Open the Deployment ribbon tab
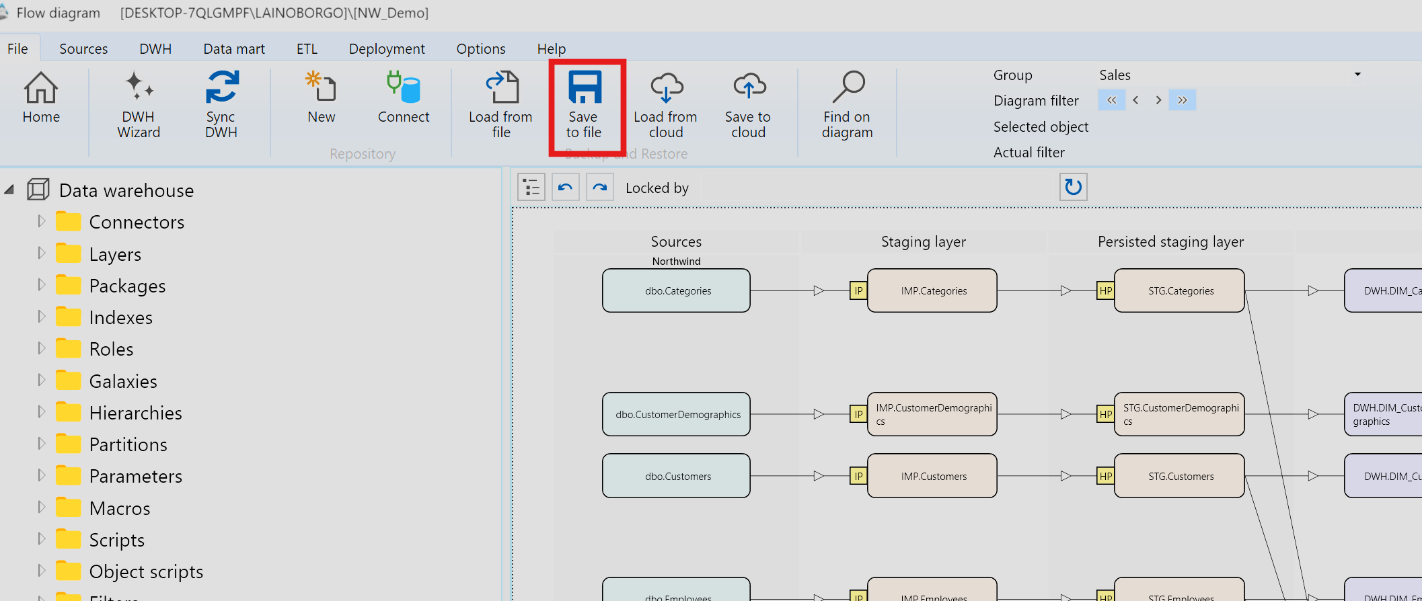Image resolution: width=1422 pixels, height=601 pixels. (x=387, y=48)
